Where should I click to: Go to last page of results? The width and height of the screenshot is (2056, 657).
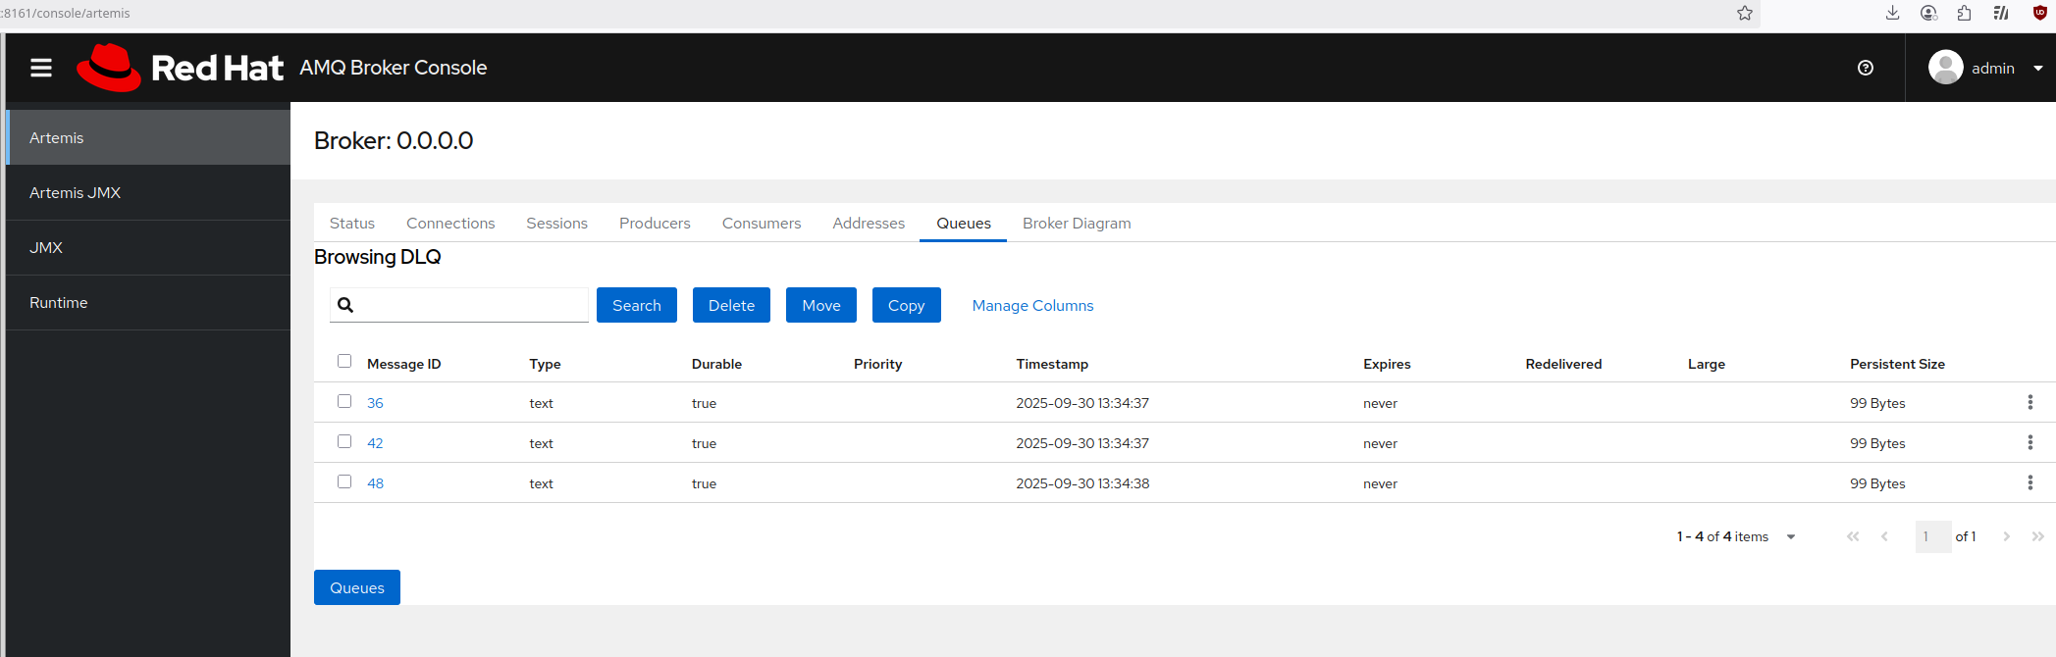click(x=2038, y=536)
